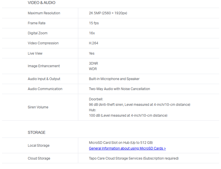Click the Local Storage label
Viewport: 221px width, 169px height.
click(39, 146)
